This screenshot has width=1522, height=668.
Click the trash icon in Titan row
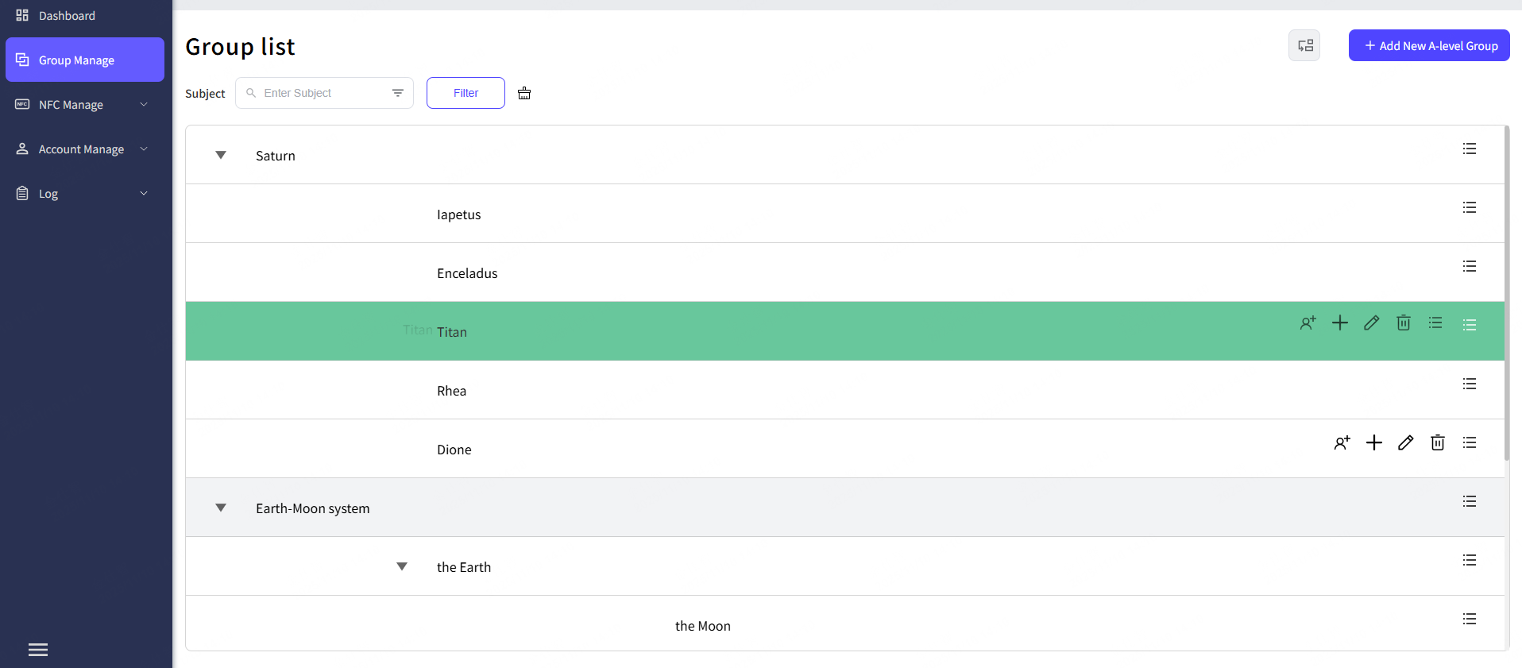coord(1404,322)
